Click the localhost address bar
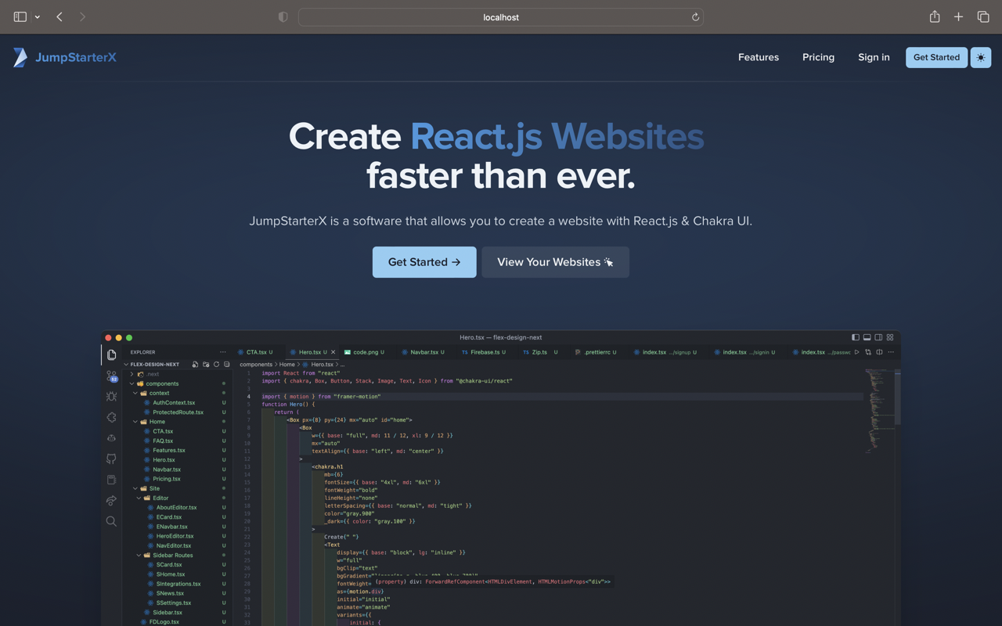The height and width of the screenshot is (626, 1002). click(501, 16)
